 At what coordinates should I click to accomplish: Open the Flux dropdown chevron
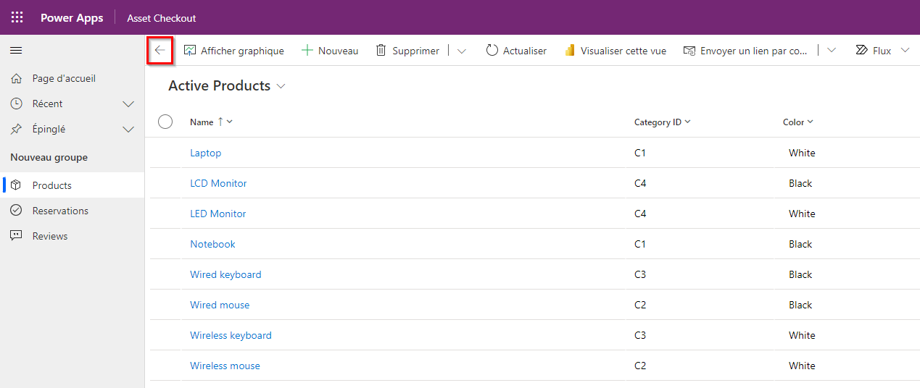pyautogui.click(x=905, y=51)
